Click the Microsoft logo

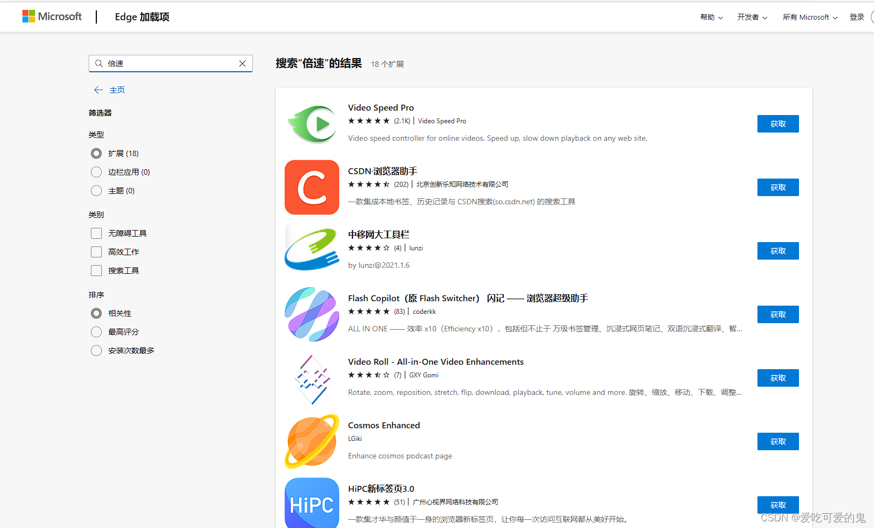click(x=52, y=16)
